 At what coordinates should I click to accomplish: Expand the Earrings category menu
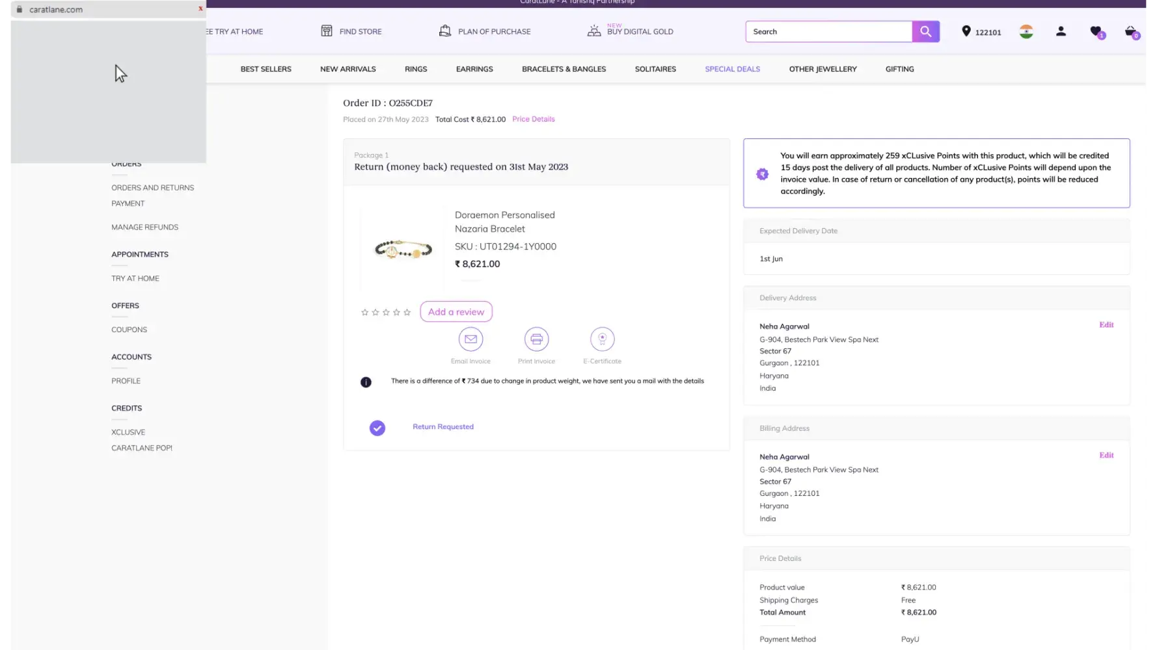point(474,69)
